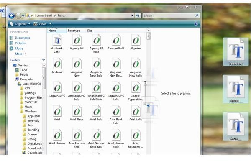The width and height of the screenshot is (251, 161).
Task: Select Public folder in tree
Action: [22, 74]
